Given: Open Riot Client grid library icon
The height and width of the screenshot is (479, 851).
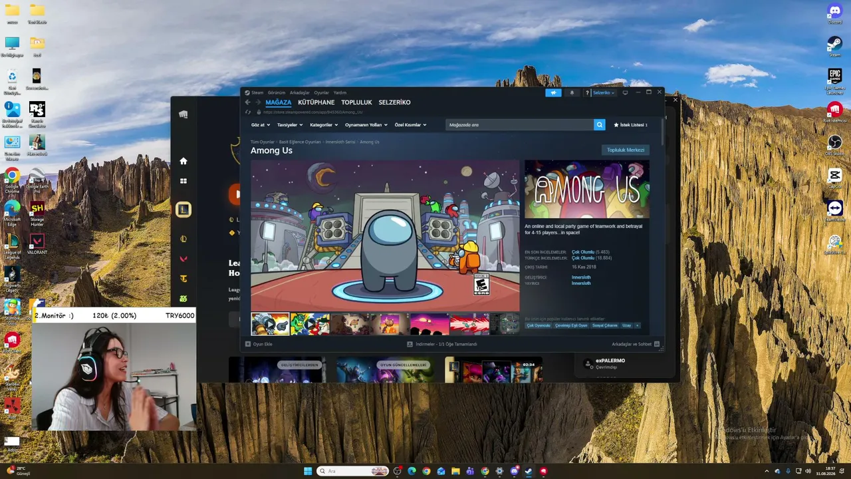Looking at the screenshot, I should (183, 181).
